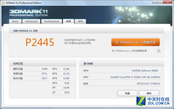
Task: Click the Intel Core i7-5500U CPU text
Action: pos(135,77)
